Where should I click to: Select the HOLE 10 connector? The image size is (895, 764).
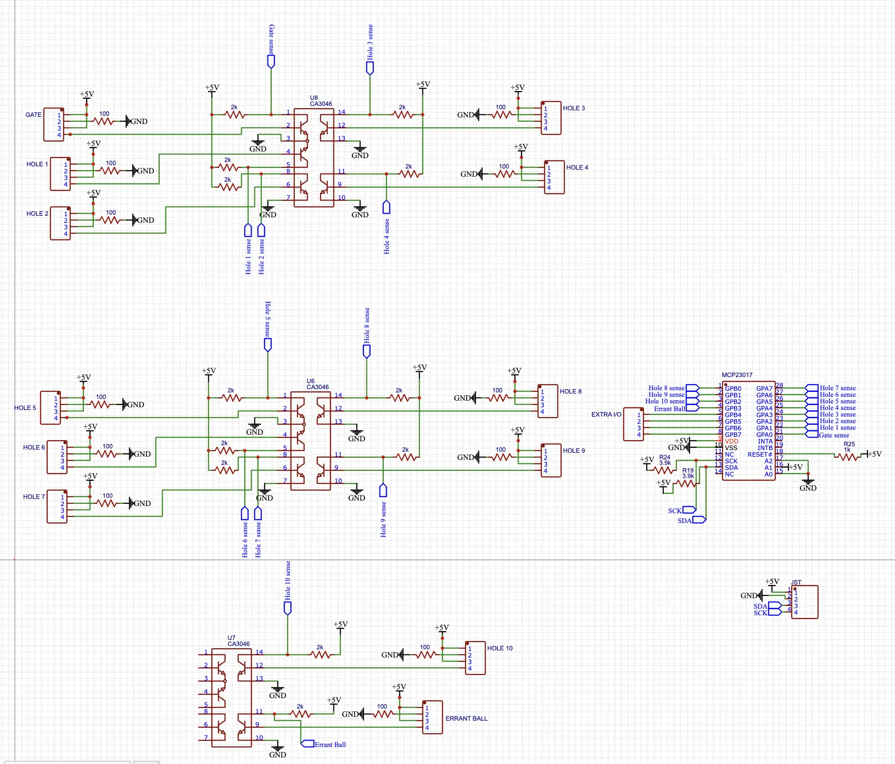coord(475,658)
